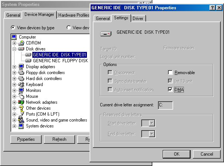This screenshot has width=224, height=166.
Task: Expand the Ports (COM & LPT) node
Action: (x=14, y=114)
